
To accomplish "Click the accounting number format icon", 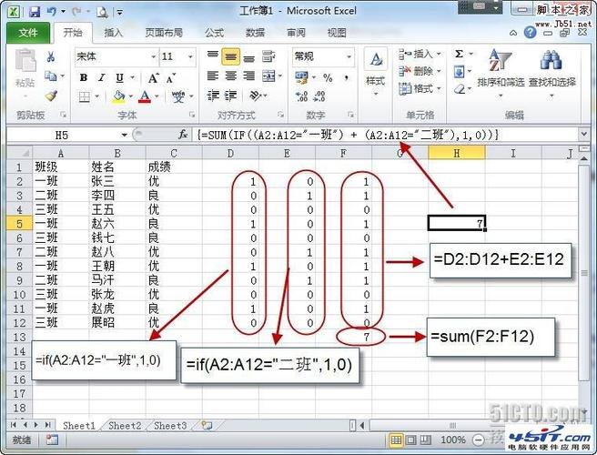I will [x=301, y=77].
